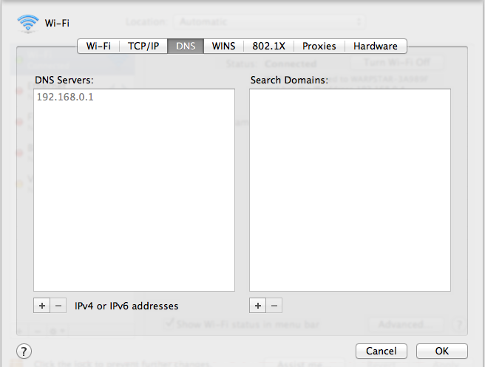Screen dimensions: 485x367
Task: Remove DNS server with minus button
Action: point(58,306)
